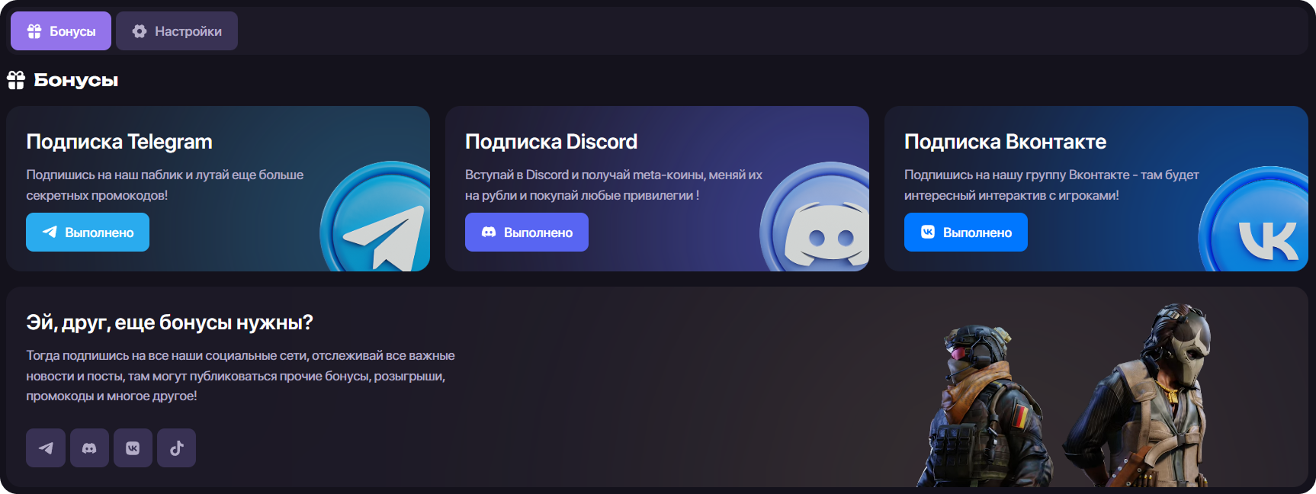Click text 'промокоды и многое другое!'
Viewport: 1316px width, 494px height.
(x=111, y=396)
